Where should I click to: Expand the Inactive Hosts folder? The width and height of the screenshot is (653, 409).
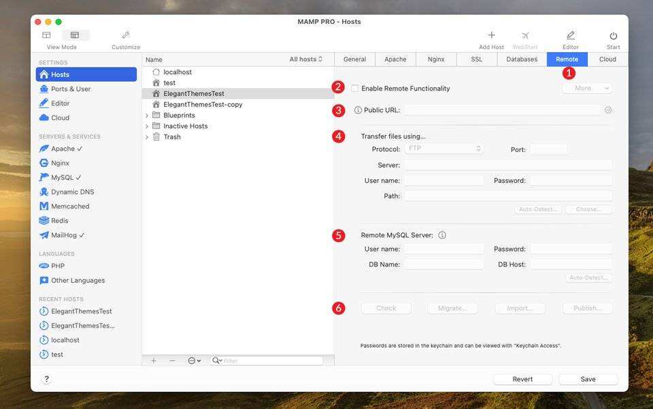click(x=147, y=126)
